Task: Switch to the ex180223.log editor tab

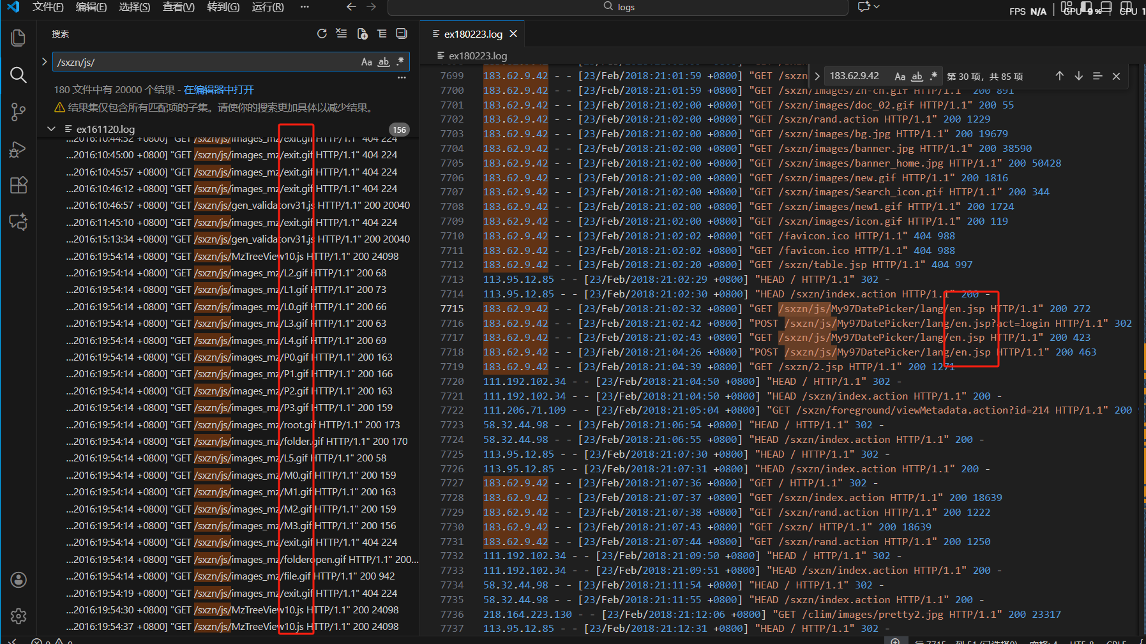Action: [473, 34]
